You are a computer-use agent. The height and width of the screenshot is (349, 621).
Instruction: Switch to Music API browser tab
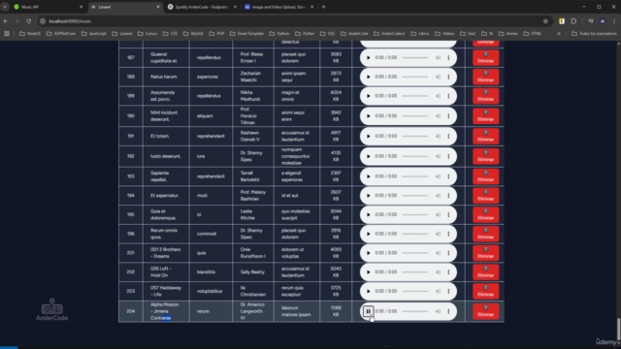[48, 7]
